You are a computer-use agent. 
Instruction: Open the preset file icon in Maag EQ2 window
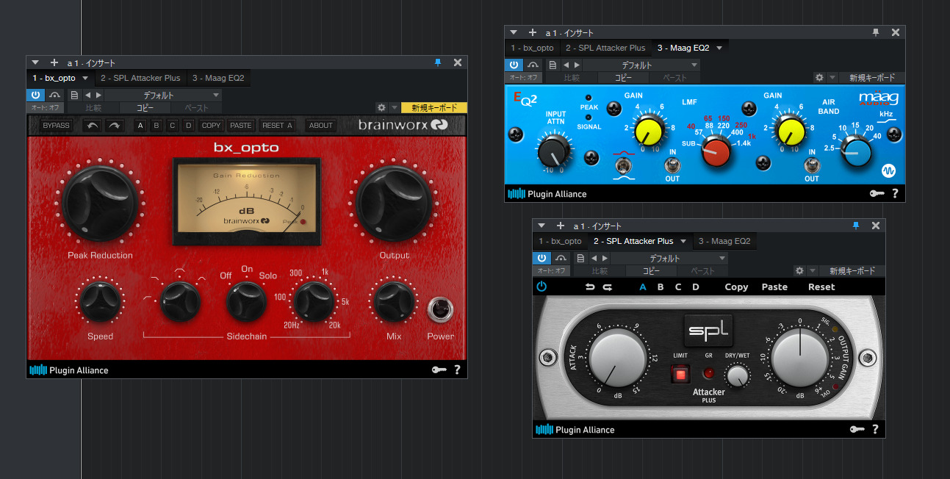pyautogui.click(x=553, y=65)
